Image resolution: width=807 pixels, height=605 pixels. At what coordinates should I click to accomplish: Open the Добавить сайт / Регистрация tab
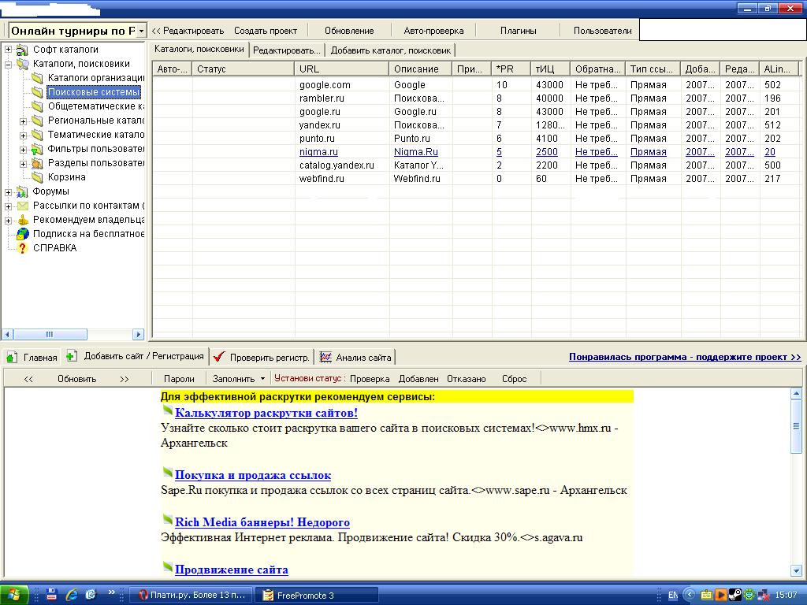(136, 356)
